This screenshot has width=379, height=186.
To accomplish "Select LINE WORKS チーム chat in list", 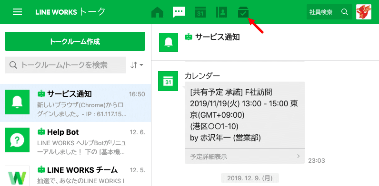I will (x=75, y=173).
